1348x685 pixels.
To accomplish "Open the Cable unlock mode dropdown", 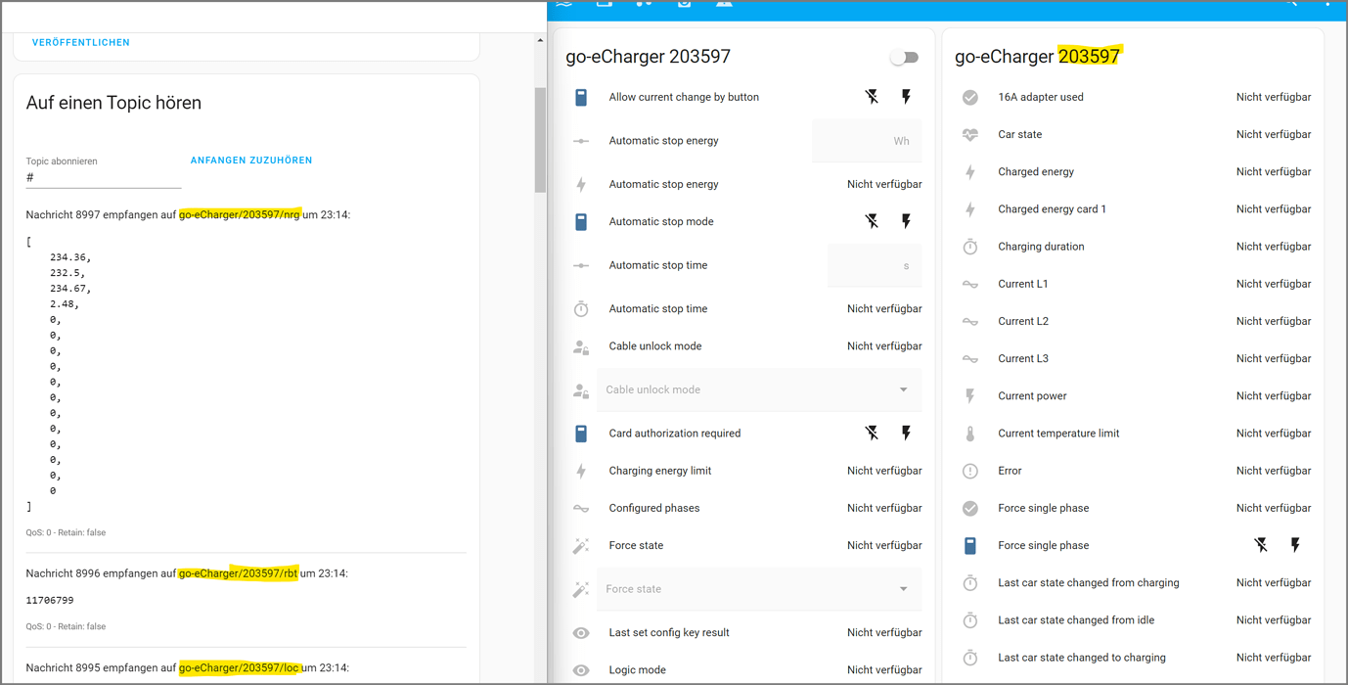I will pos(902,389).
